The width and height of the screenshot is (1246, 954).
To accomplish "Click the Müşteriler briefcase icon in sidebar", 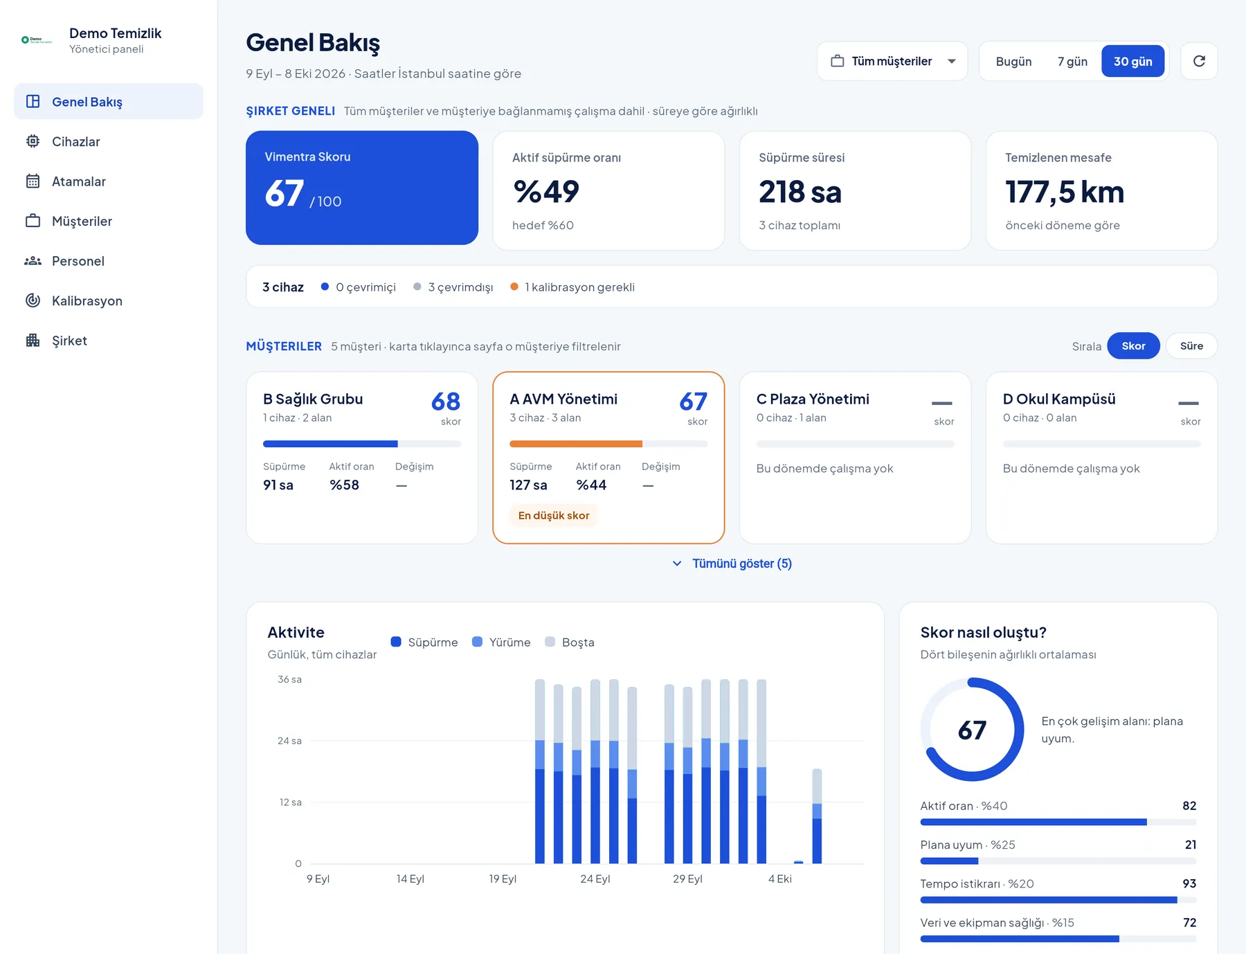I will (x=33, y=221).
